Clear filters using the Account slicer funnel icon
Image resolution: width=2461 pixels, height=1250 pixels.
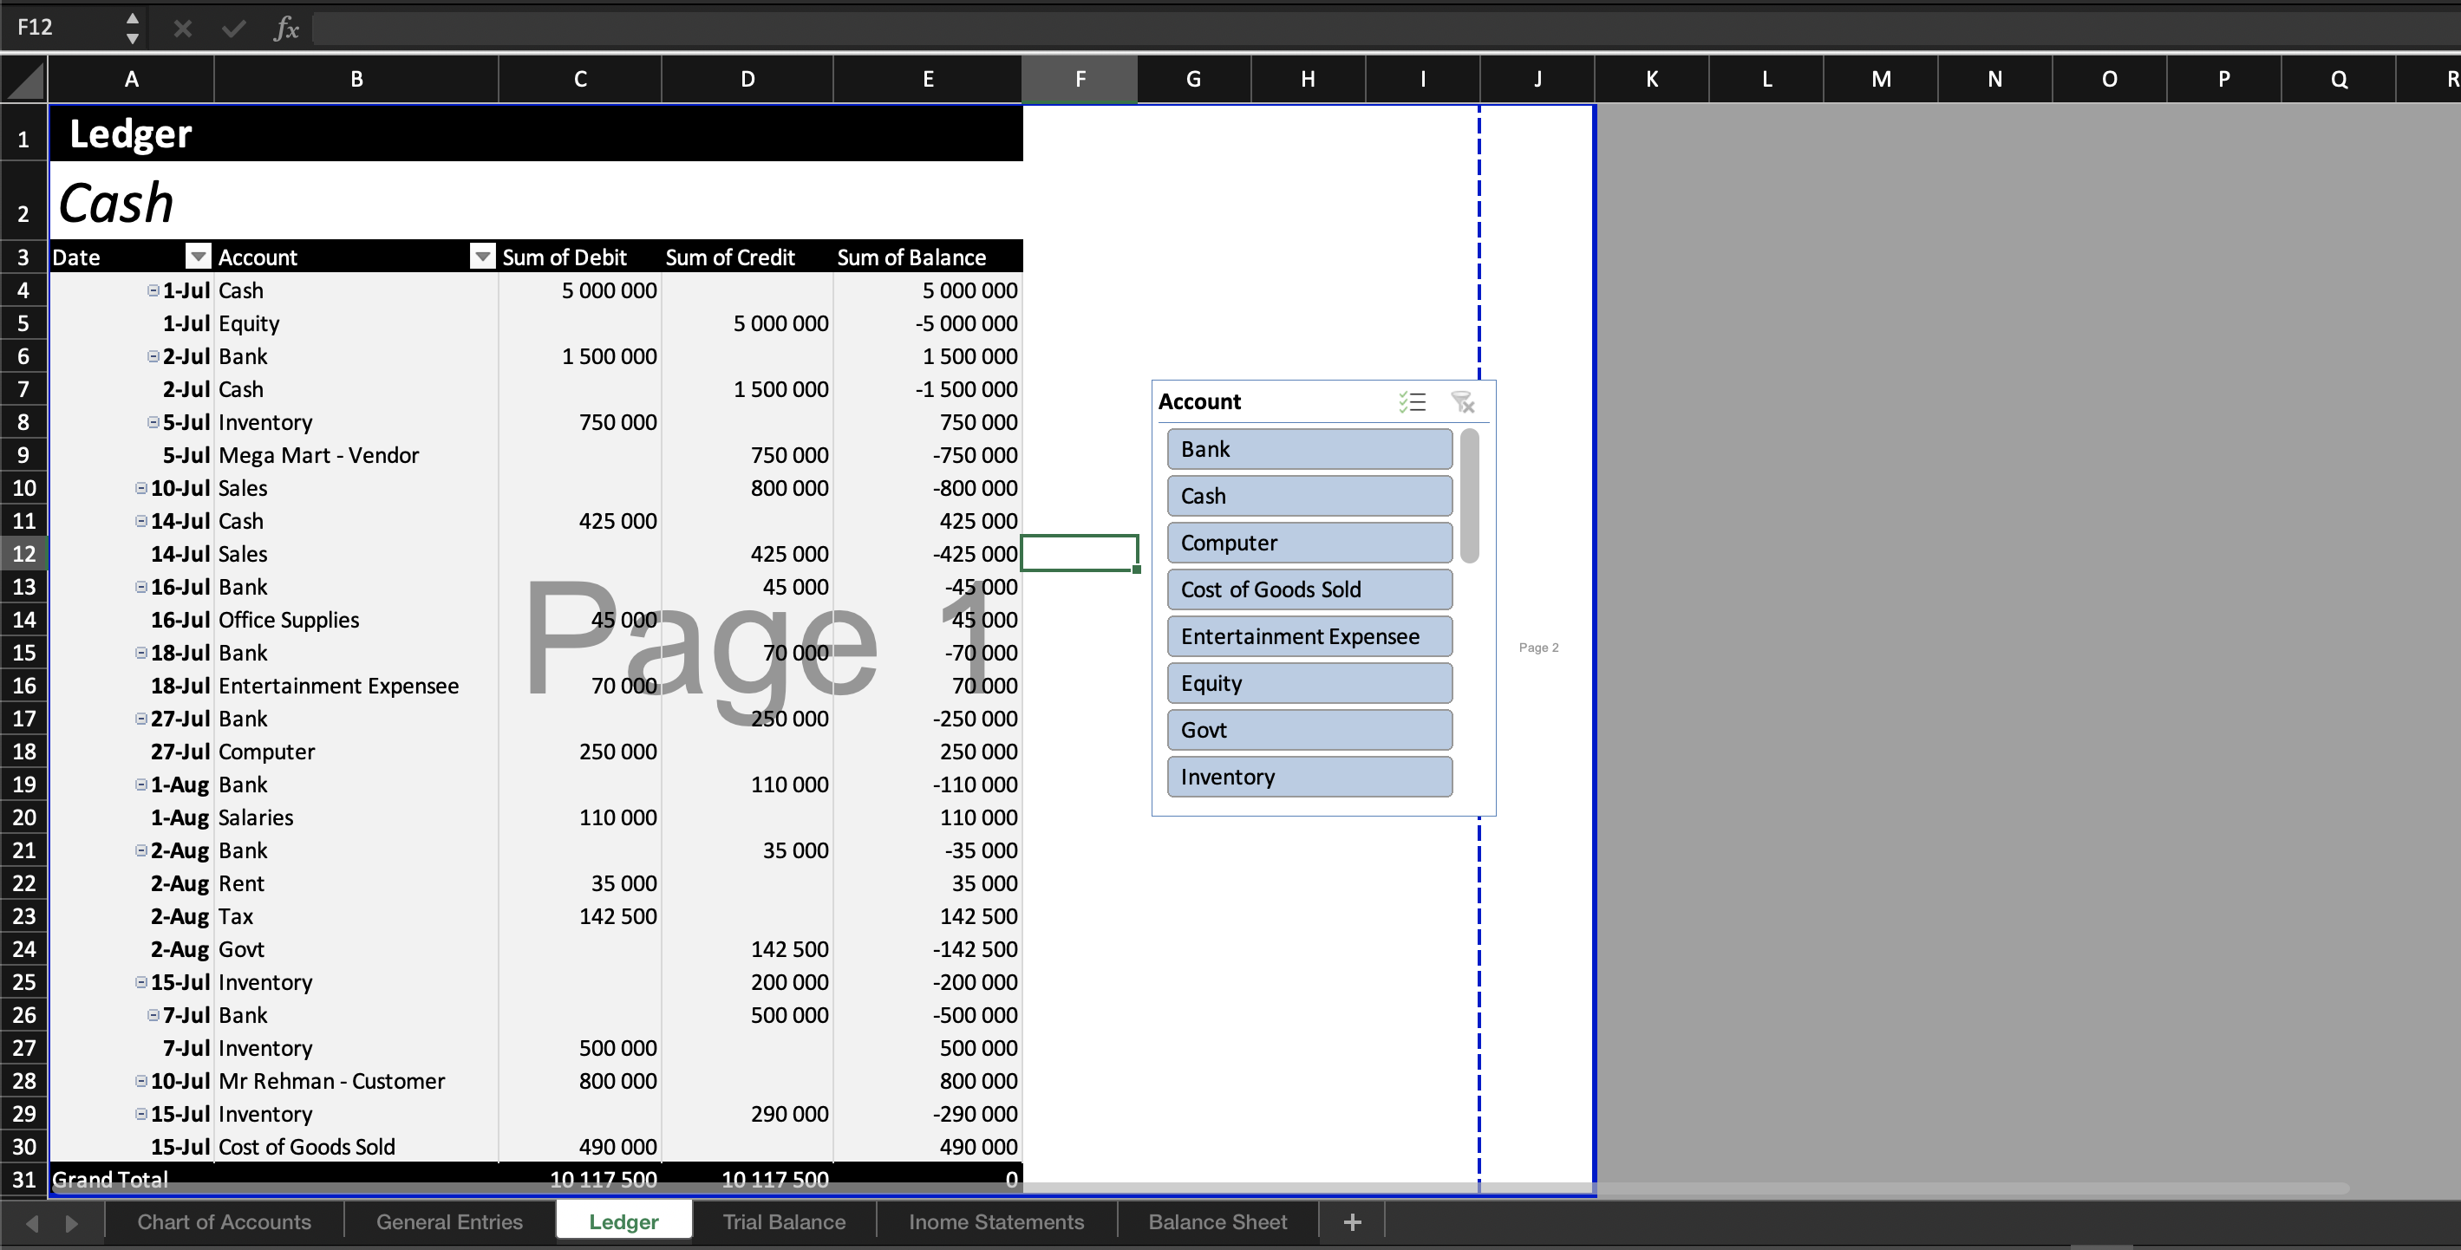[x=1464, y=402]
